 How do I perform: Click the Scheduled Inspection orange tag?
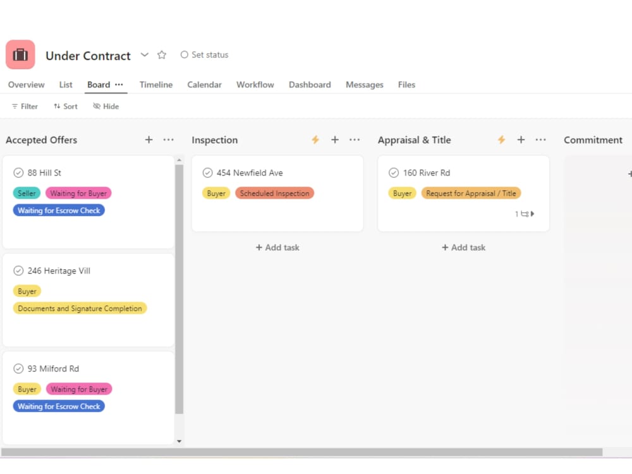(275, 193)
